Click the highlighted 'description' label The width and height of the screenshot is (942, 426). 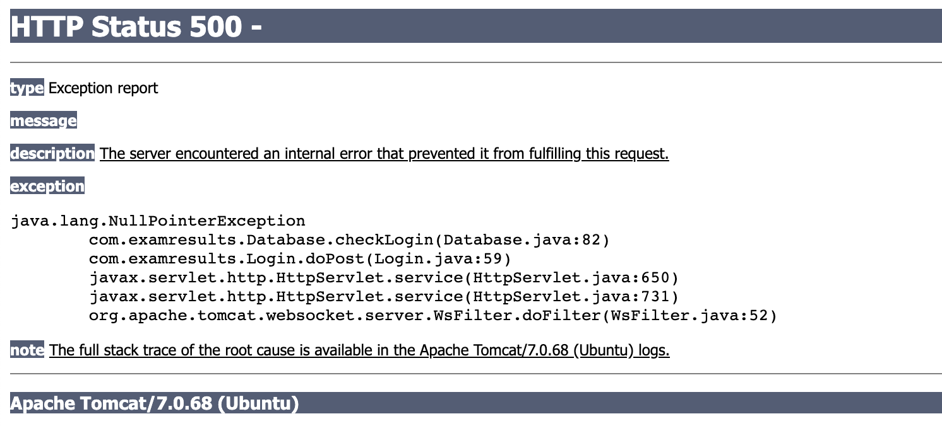click(x=52, y=154)
